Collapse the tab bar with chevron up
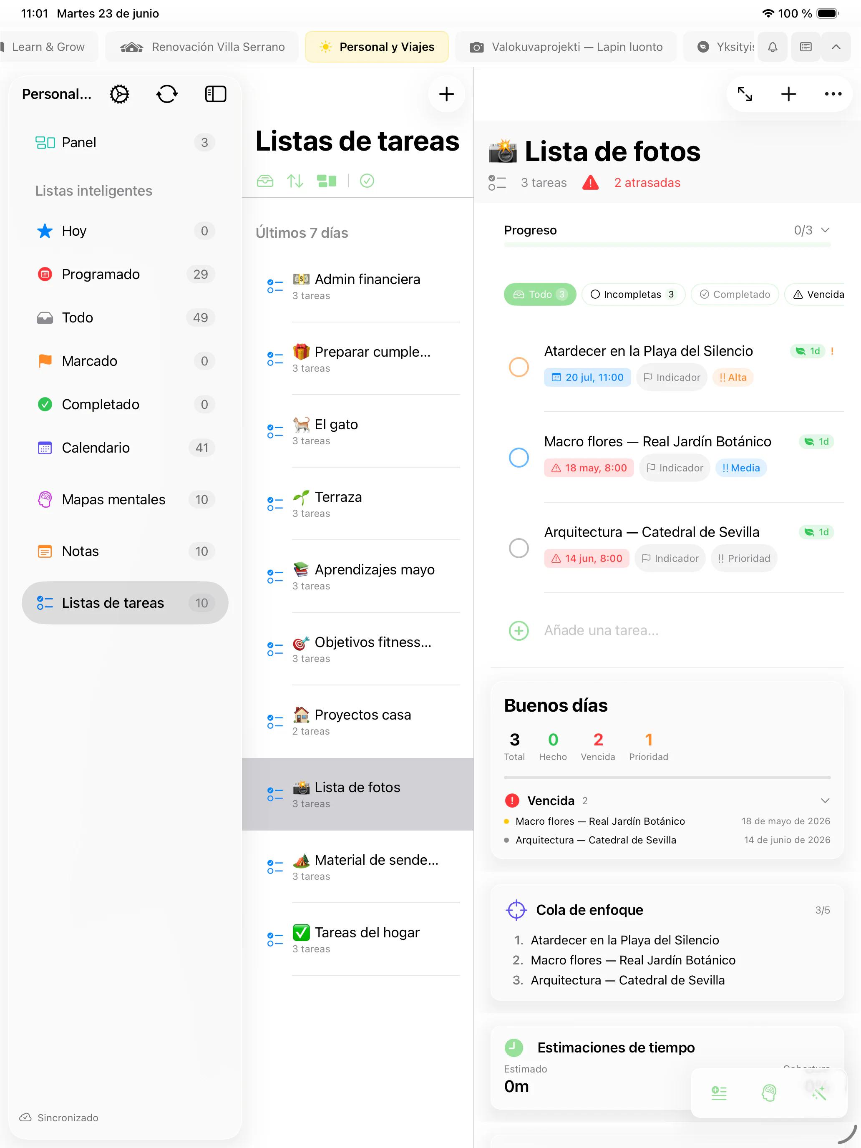 pyautogui.click(x=836, y=47)
